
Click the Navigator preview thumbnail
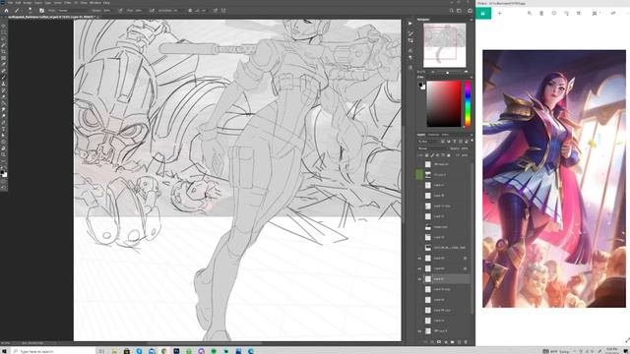(x=444, y=45)
